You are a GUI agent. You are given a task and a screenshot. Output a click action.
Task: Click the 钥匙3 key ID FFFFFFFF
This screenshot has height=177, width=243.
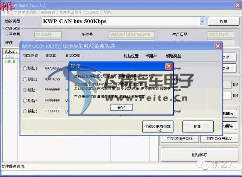pos(52,90)
